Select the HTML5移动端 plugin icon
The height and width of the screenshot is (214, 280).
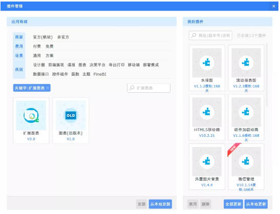coord(207,112)
